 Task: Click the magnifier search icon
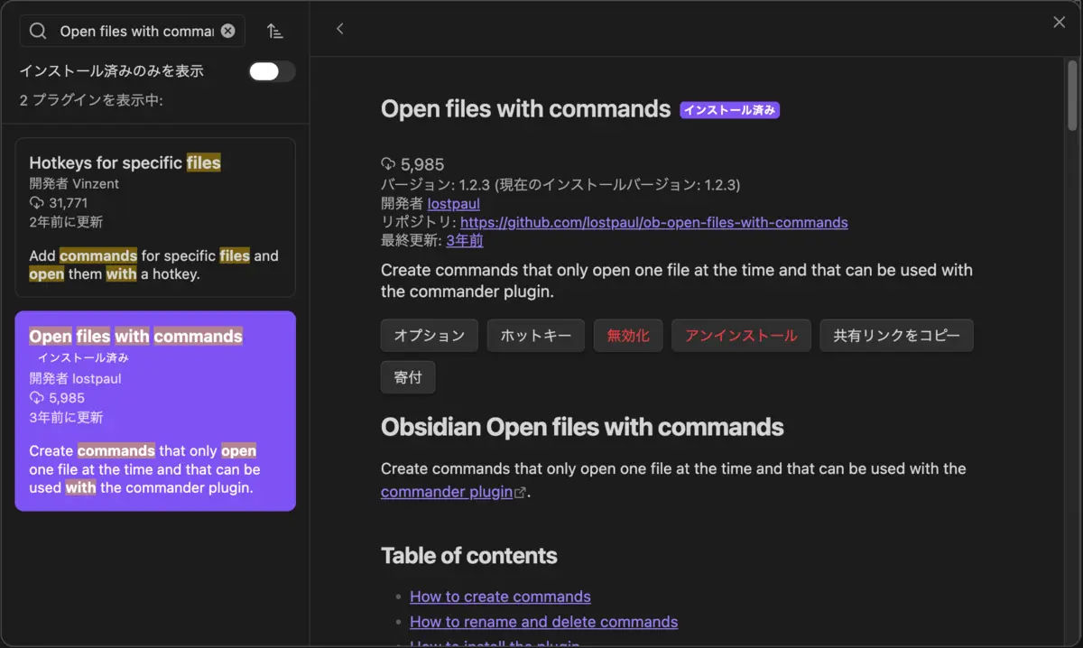(37, 31)
